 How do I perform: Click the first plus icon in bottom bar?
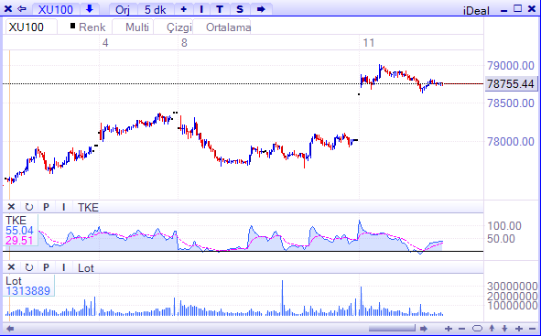(449, 329)
